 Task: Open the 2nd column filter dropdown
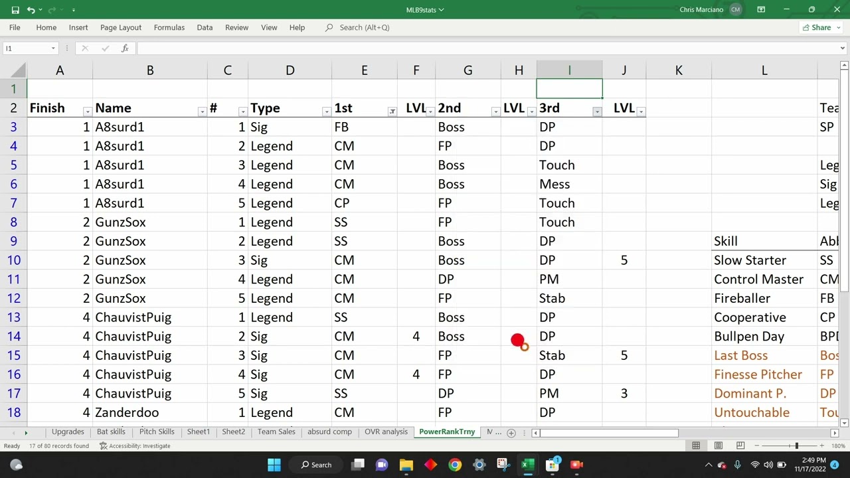[495, 112]
